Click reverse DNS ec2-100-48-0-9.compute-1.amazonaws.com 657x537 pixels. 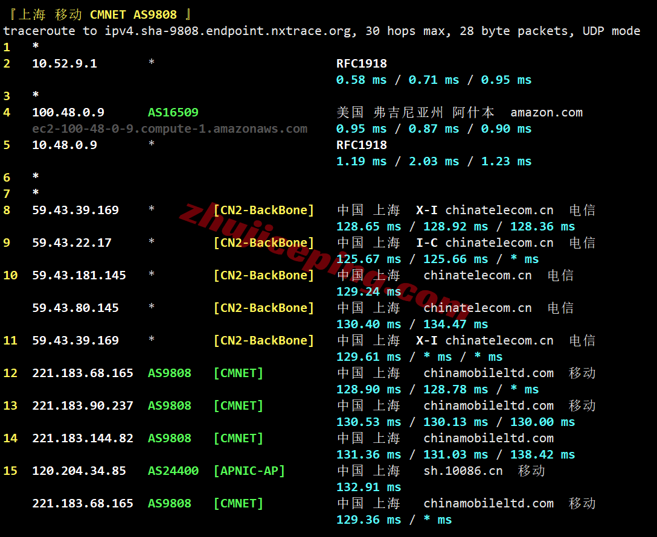click(x=170, y=129)
